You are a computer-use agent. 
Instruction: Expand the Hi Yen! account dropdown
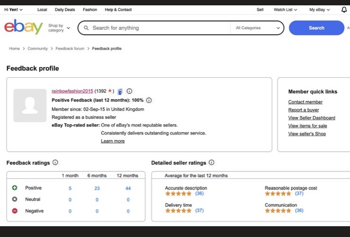pos(13,9)
